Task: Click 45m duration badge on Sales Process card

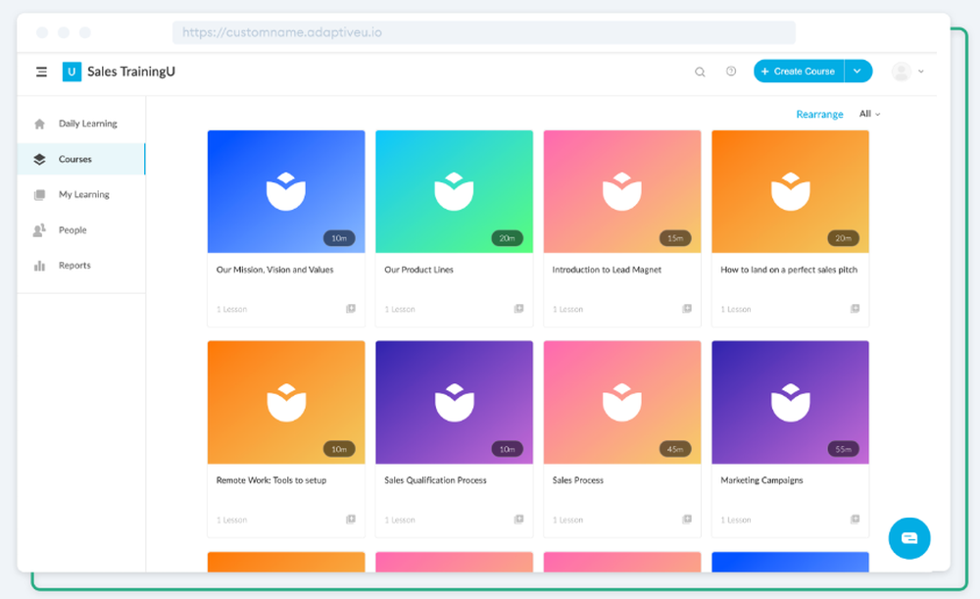Action: tap(675, 449)
